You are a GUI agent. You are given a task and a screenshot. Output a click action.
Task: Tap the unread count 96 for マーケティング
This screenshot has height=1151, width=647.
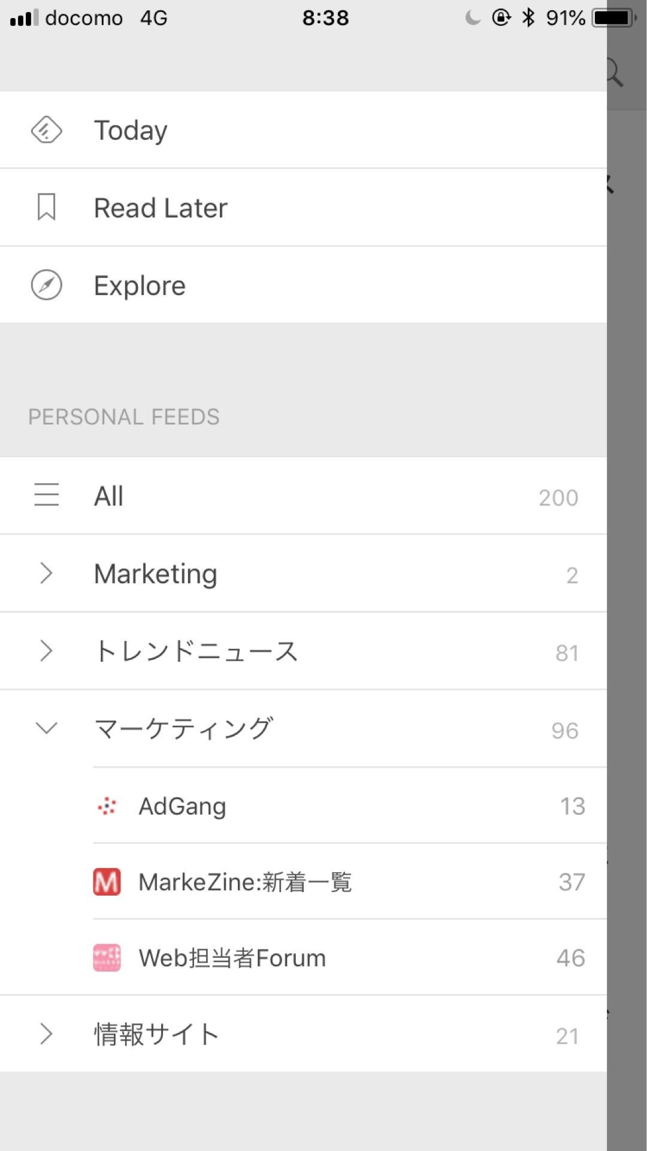[564, 731]
